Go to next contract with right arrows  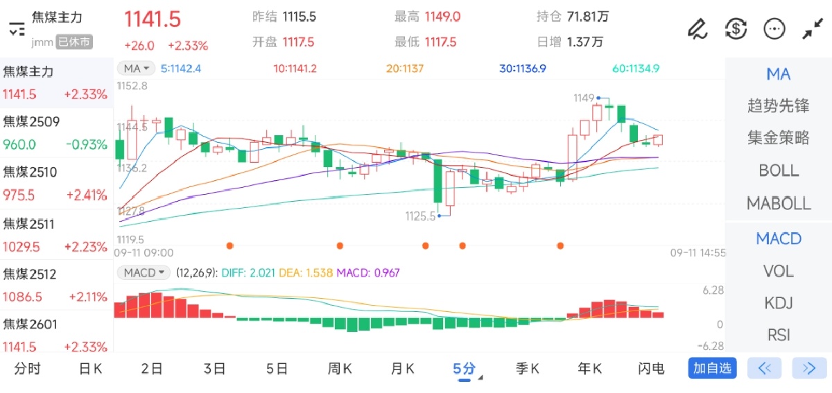pos(809,368)
